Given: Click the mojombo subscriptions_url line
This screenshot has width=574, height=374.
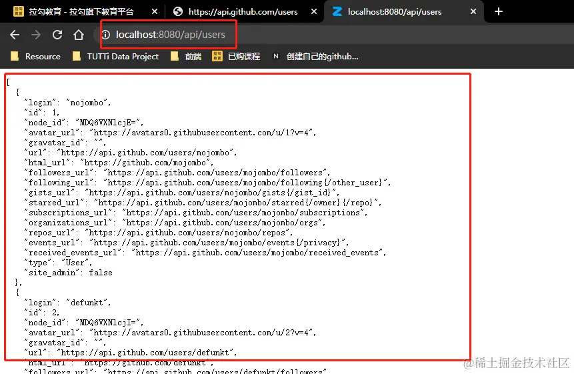Looking at the screenshot, I should coord(196,213).
